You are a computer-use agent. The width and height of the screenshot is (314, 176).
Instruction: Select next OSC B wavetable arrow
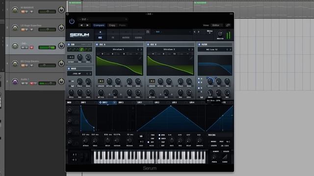click(x=192, y=49)
